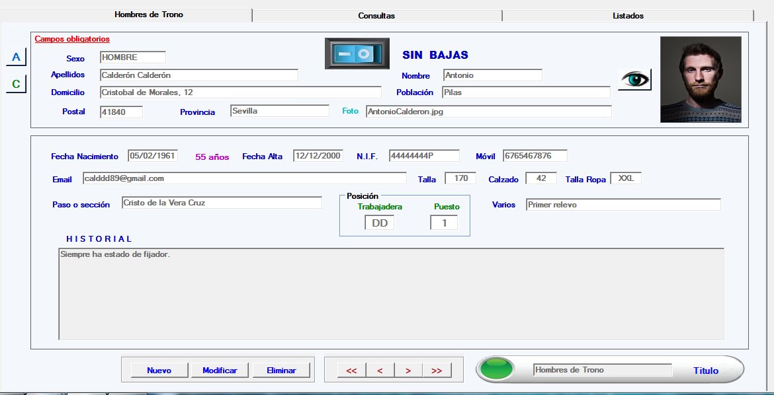The image size is (774, 395).
Task: Click inside the Historial text area
Action: click(x=390, y=294)
